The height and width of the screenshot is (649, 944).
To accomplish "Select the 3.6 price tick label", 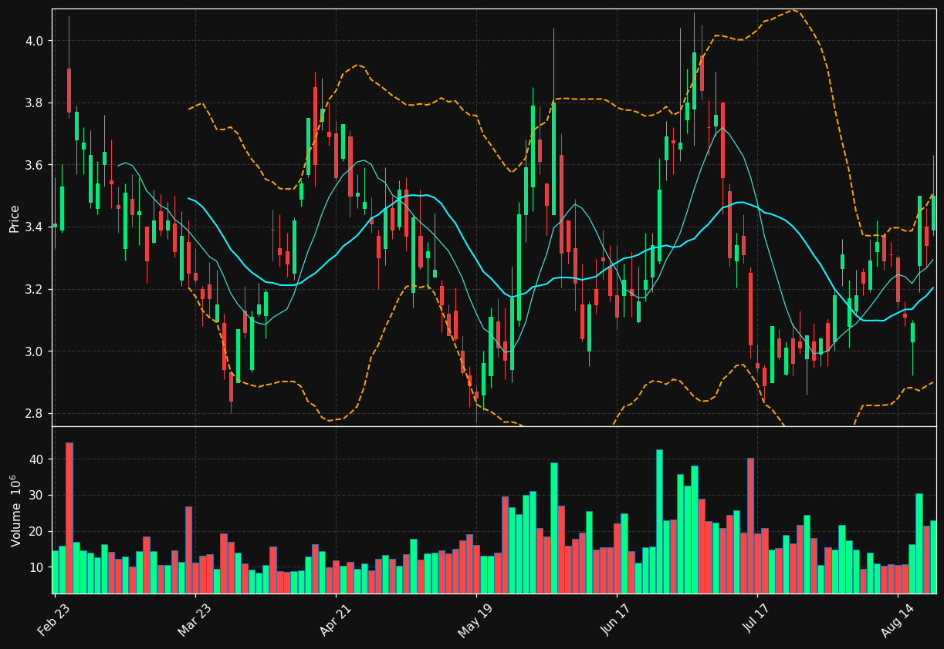I will 36,165.
